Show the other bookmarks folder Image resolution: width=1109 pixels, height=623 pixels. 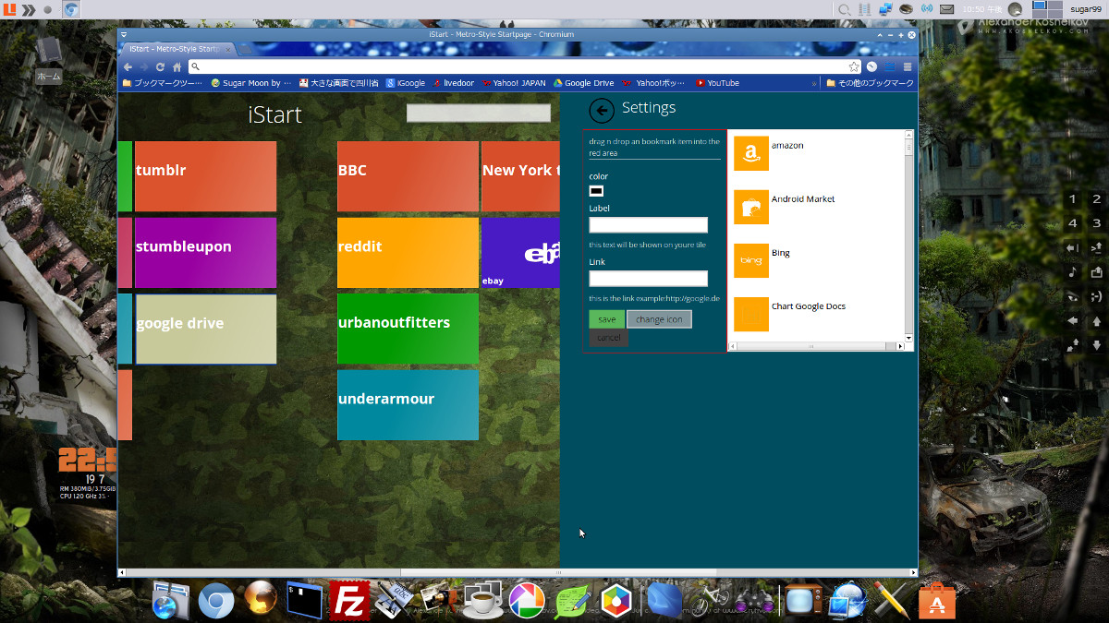pos(870,83)
